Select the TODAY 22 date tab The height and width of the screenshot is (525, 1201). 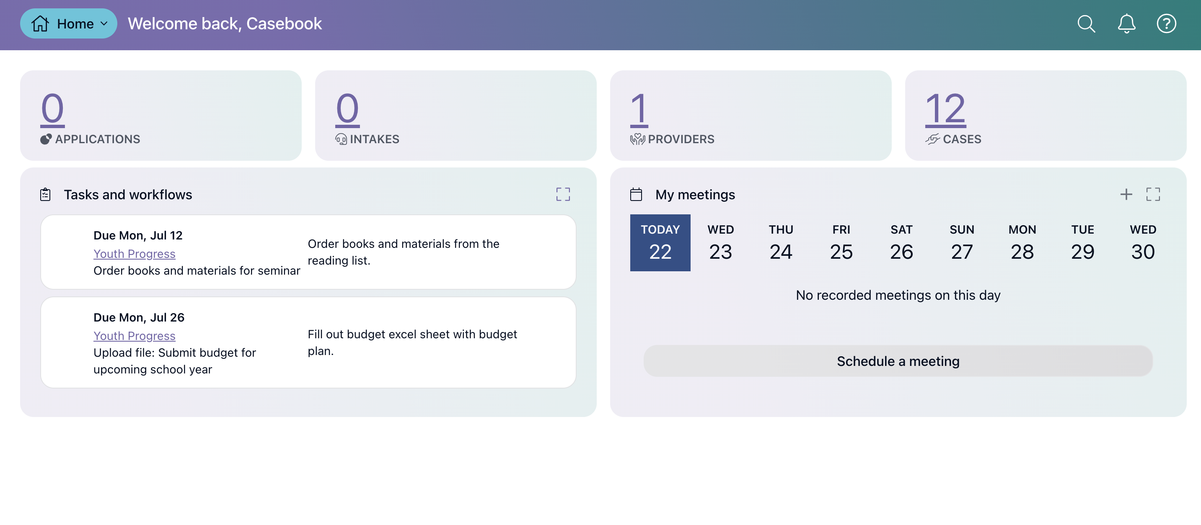coord(660,243)
